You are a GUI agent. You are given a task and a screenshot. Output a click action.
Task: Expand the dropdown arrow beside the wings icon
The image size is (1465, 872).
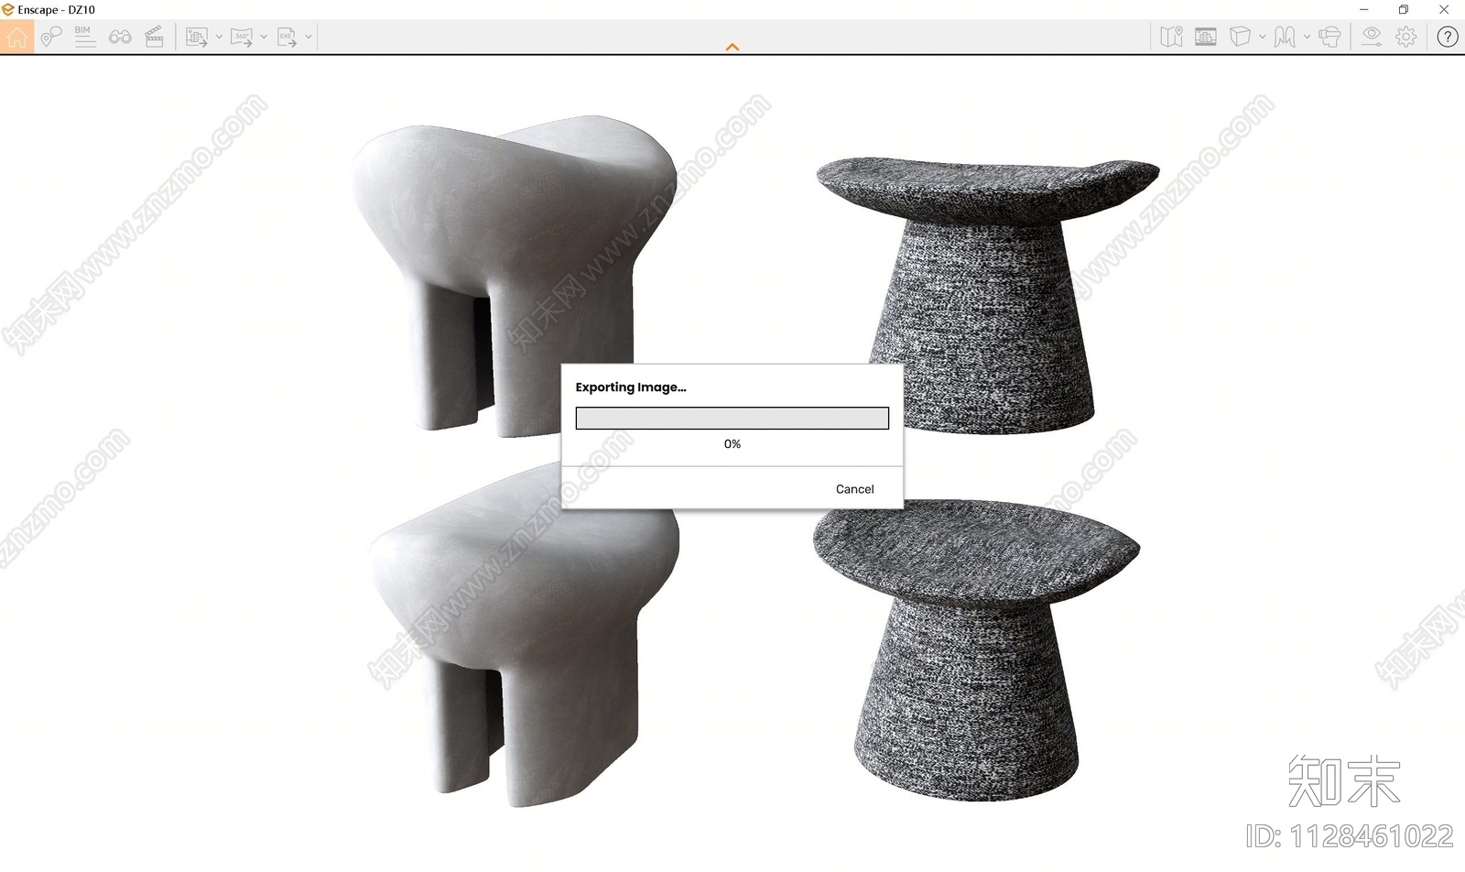click(x=1307, y=37)
